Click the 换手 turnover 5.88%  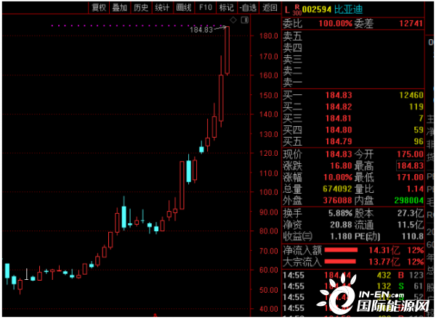tap(340, 213)
